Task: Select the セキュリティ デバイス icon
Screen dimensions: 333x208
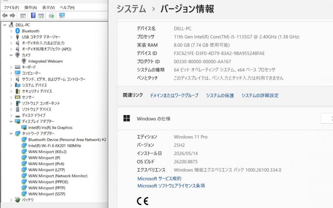Action: pyautogui.click(x=18, y=91)
